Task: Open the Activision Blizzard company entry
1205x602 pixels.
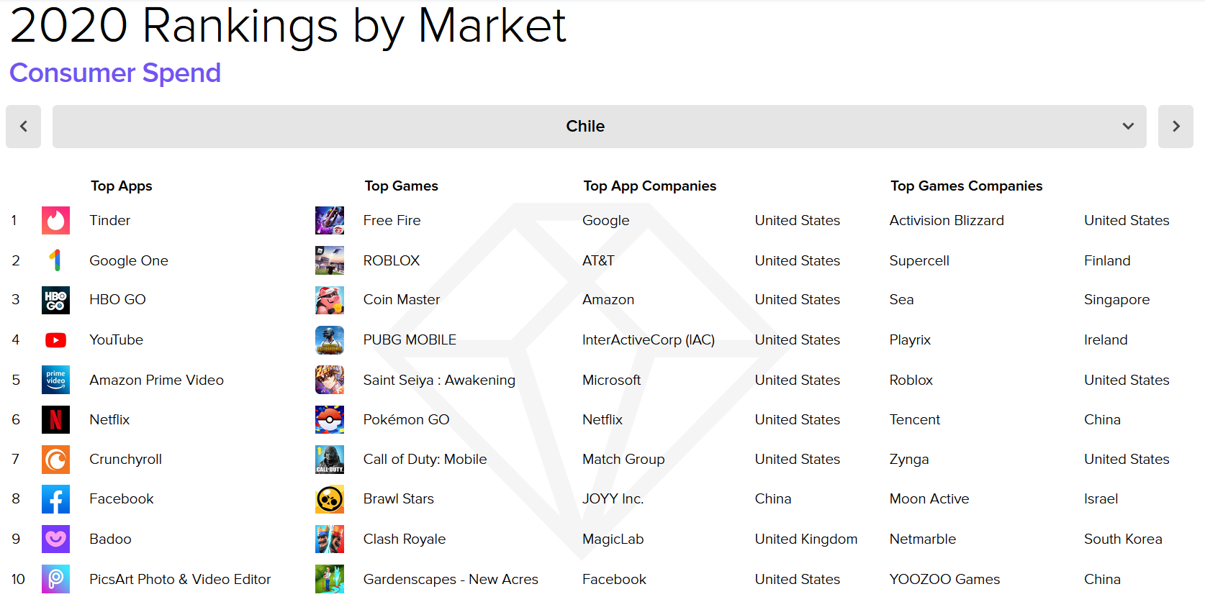Action: click(947, 220)
